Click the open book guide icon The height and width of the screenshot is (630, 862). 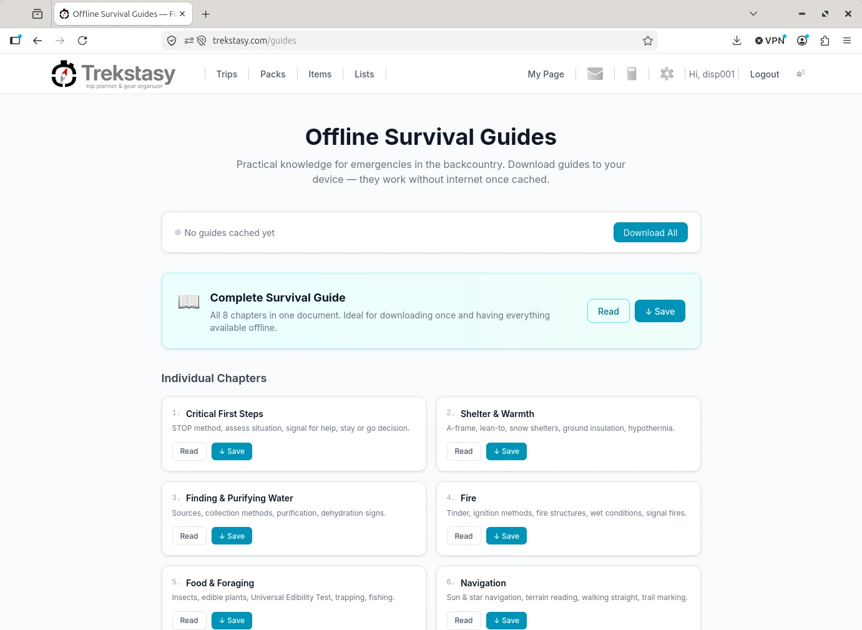(189, 302)
